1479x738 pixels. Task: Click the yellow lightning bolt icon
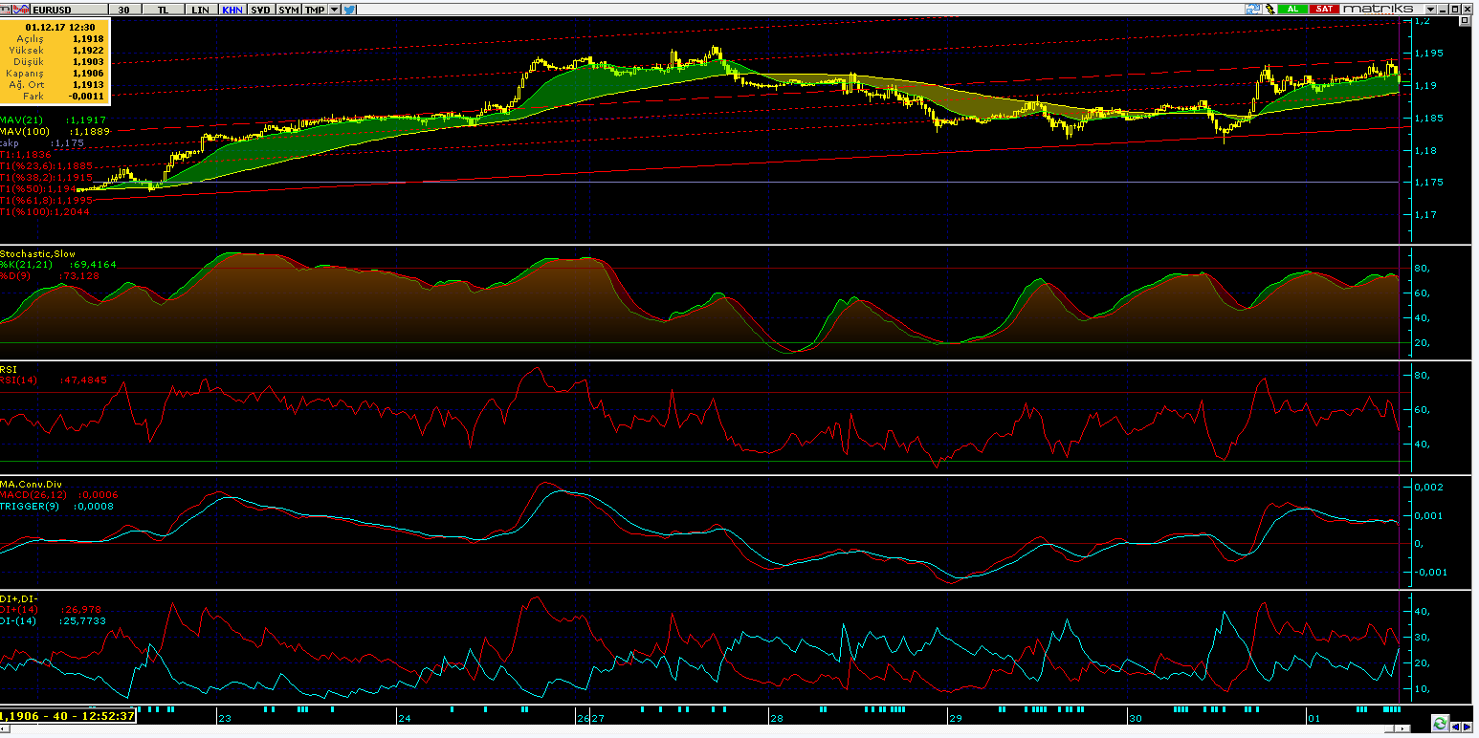1270,9
